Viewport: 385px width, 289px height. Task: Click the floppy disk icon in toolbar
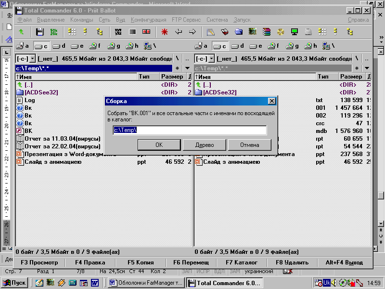39,32
